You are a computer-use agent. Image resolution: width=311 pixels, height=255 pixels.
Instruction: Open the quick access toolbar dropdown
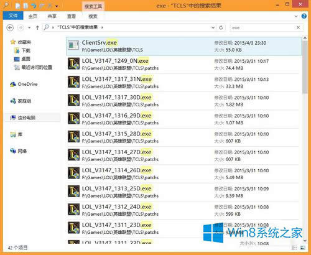pos(57,6)
